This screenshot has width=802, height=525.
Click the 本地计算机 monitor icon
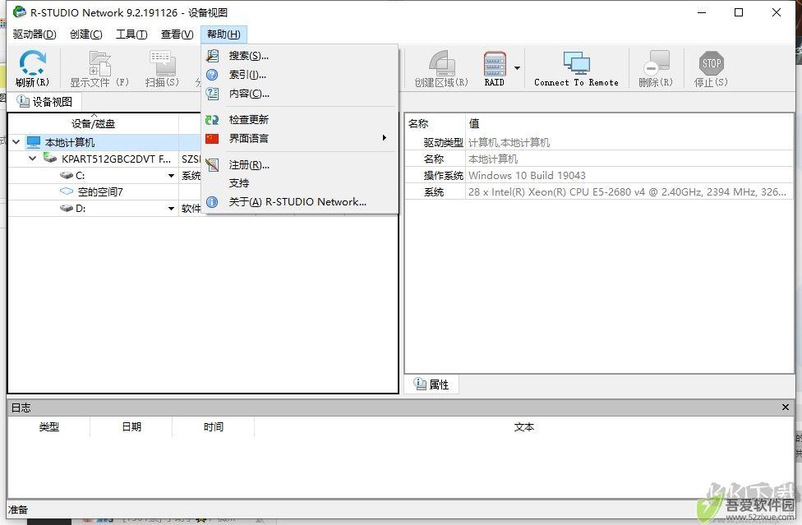click(x=34, y=141)
